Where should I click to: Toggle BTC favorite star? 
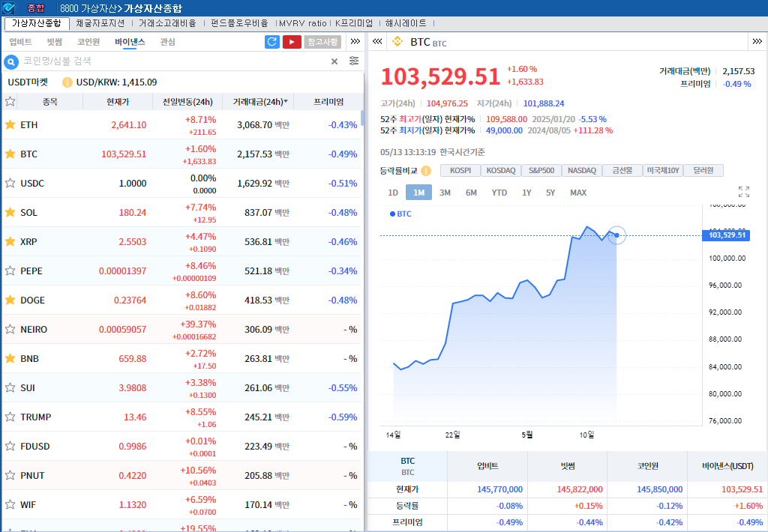(10, 154)
